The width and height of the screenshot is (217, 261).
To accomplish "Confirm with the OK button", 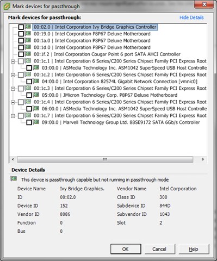I will (126, 249).
